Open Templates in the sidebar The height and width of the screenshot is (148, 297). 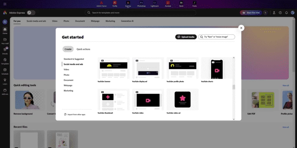click(5, 61)
